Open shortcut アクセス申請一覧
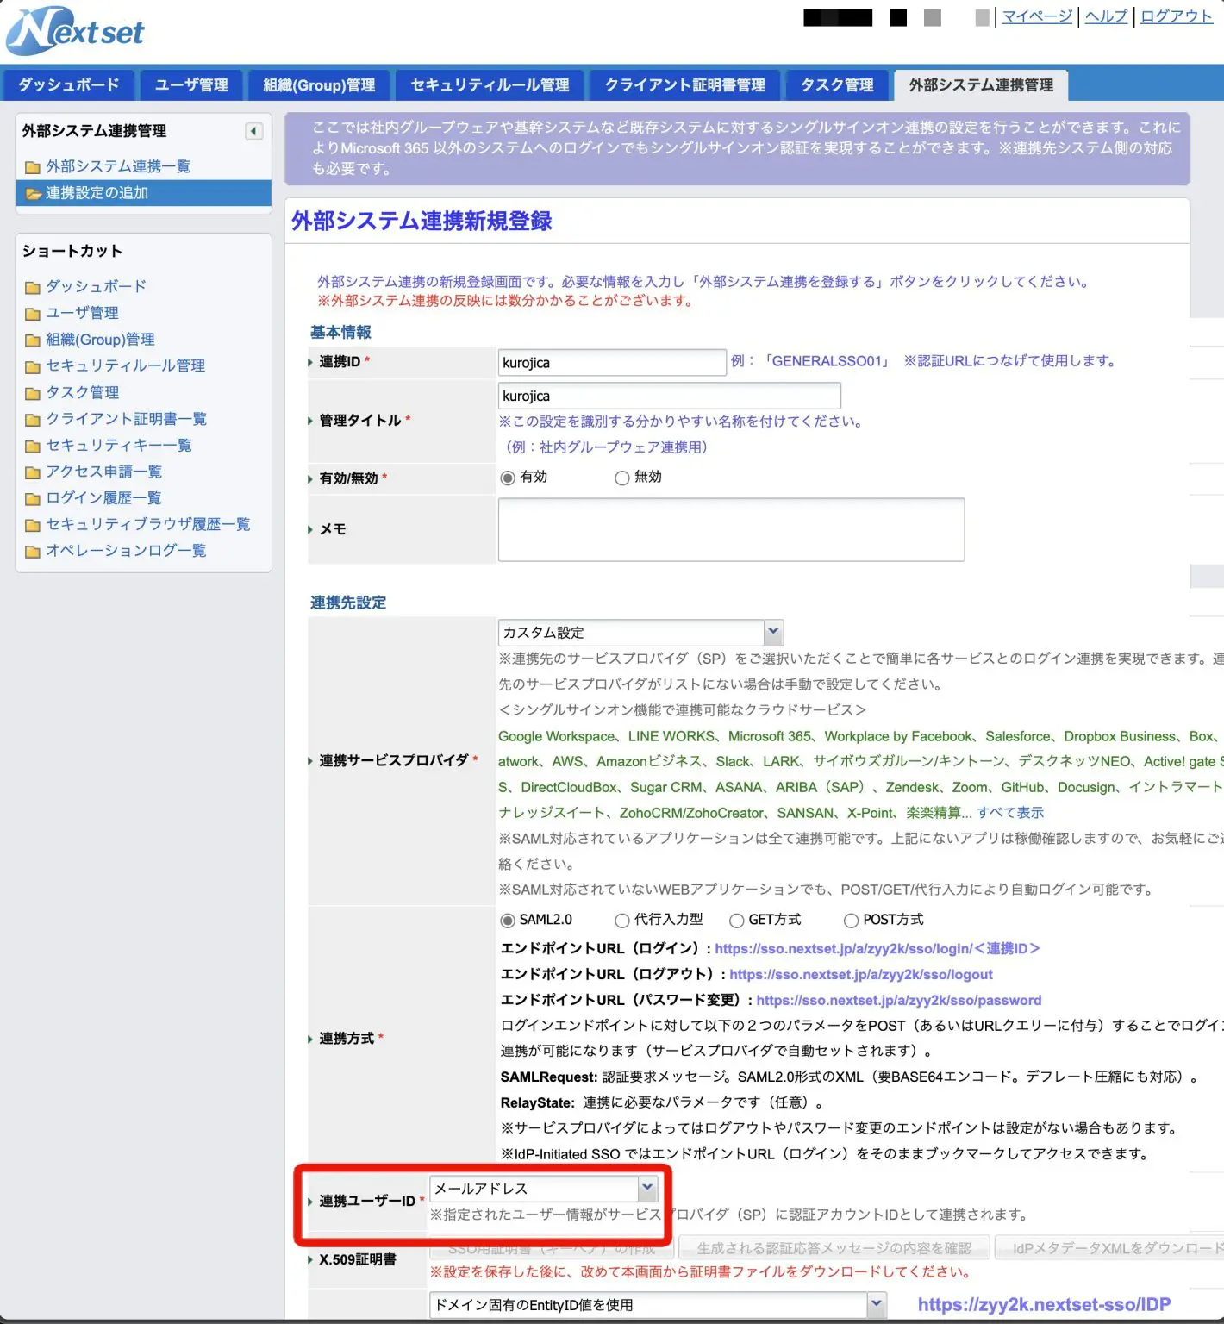 click(x=103, y=472)
